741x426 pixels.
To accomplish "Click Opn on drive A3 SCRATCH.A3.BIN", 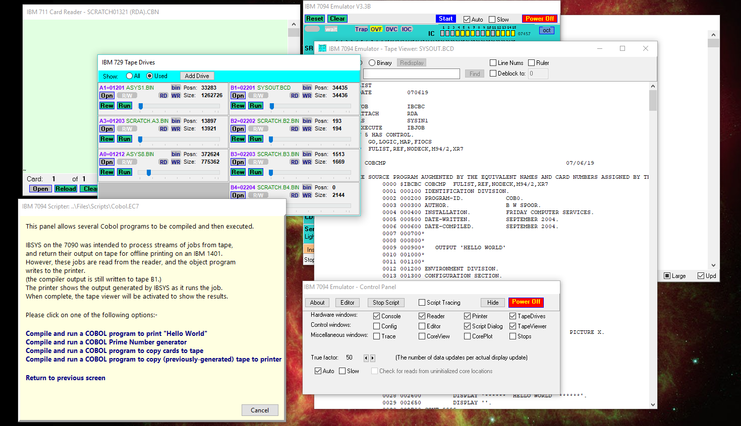I will 106,129.
